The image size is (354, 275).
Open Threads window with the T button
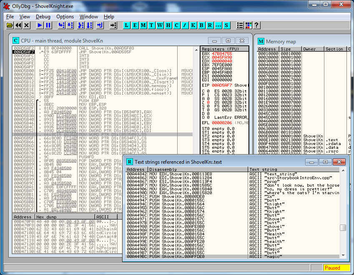click(151, 25)
